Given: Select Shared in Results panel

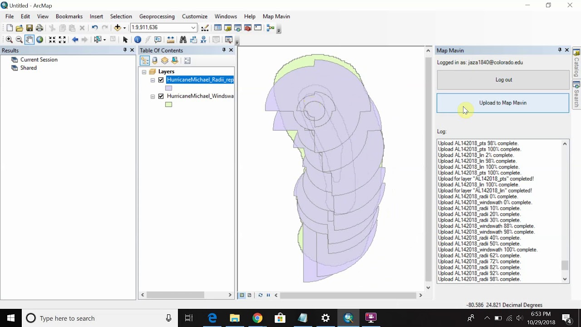Looking at the screenshot, I should (x=29, y=68).
